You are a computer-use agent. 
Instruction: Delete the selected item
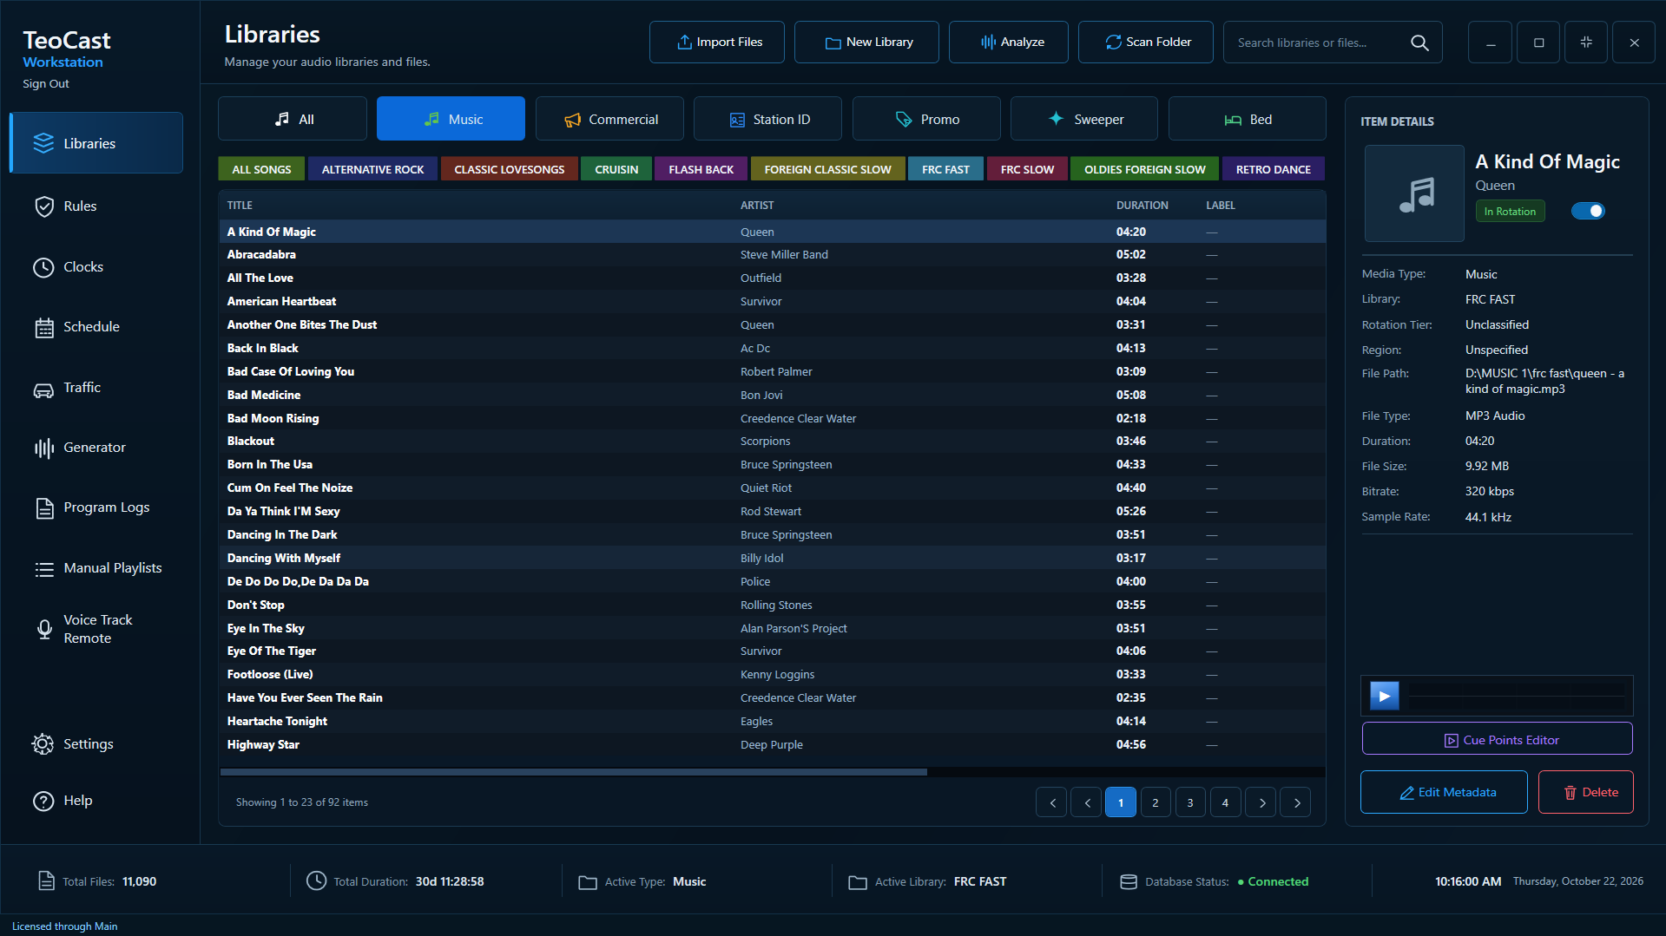[x=1586, y=792]
